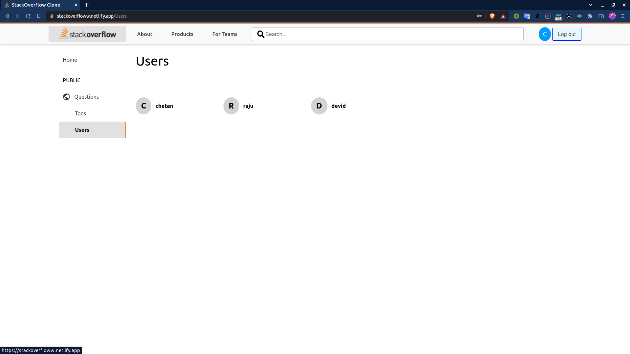Open the Brave Wallet icon
Image resolution: width=630 pixels, height=354 pixels.
pyautogui.click(x=601, y=16)
